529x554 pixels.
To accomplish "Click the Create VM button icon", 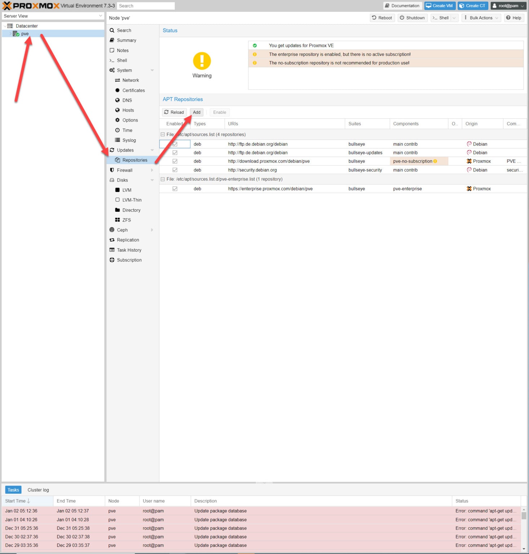I will click(x=428, y=5).
